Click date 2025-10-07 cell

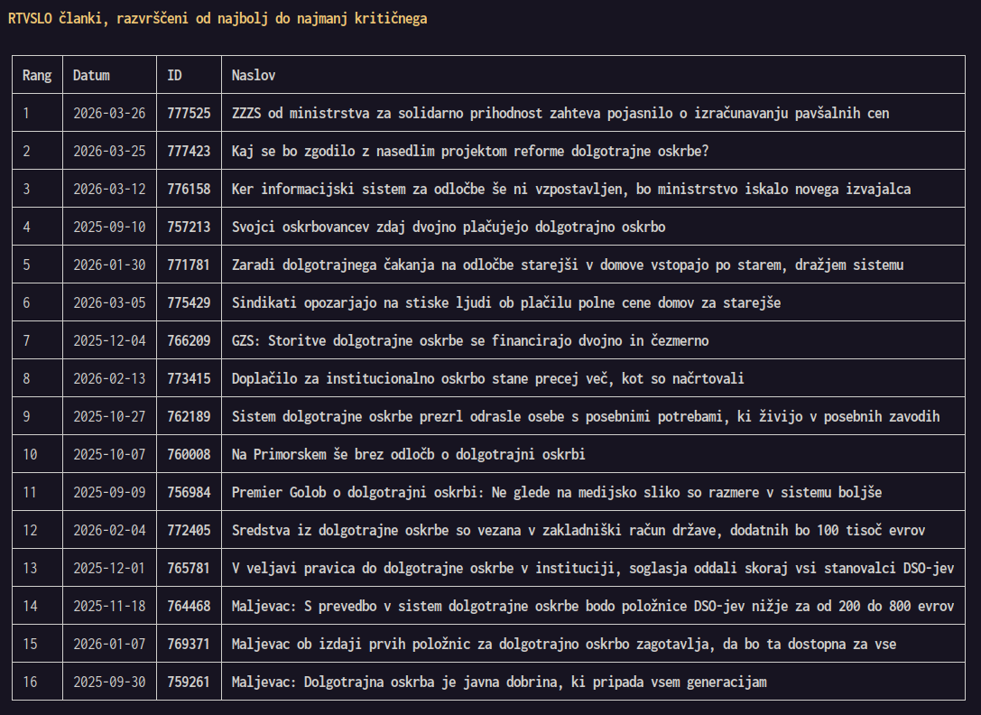click(109, 454)
